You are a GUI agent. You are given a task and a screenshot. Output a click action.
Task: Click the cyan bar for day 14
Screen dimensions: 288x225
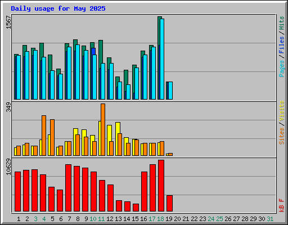click(128, 92)
